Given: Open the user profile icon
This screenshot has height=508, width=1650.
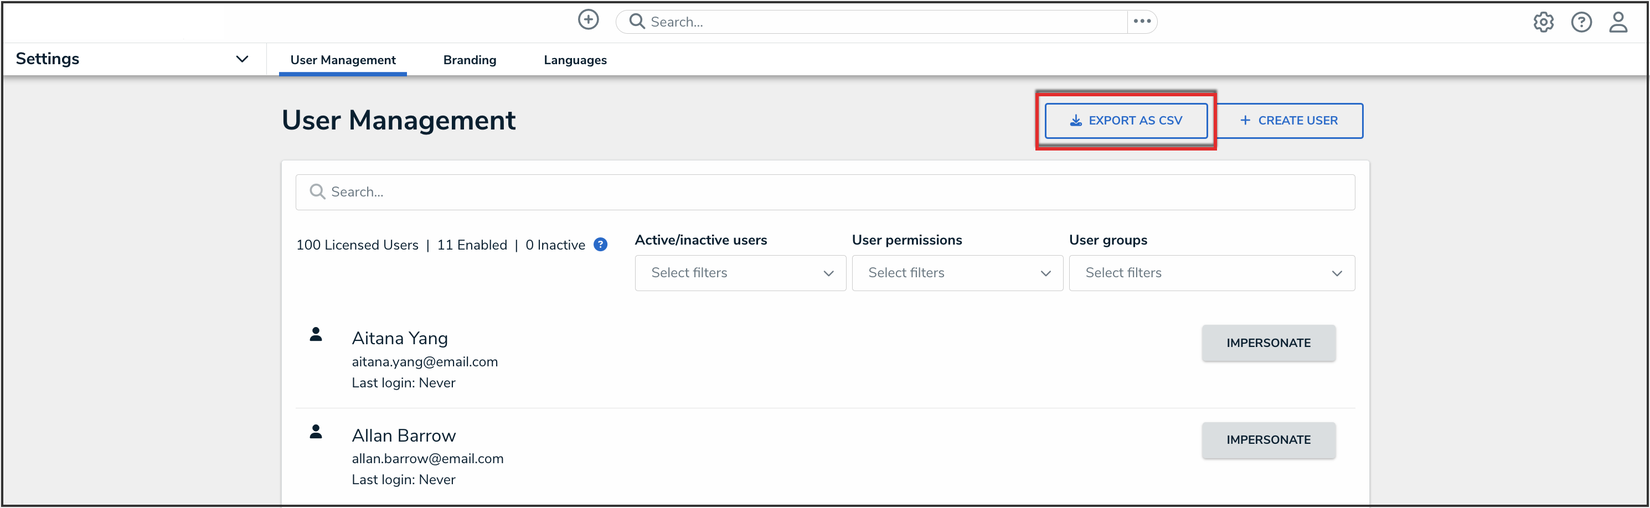Looking at the screenshot, I should (x=1618, y=22).
